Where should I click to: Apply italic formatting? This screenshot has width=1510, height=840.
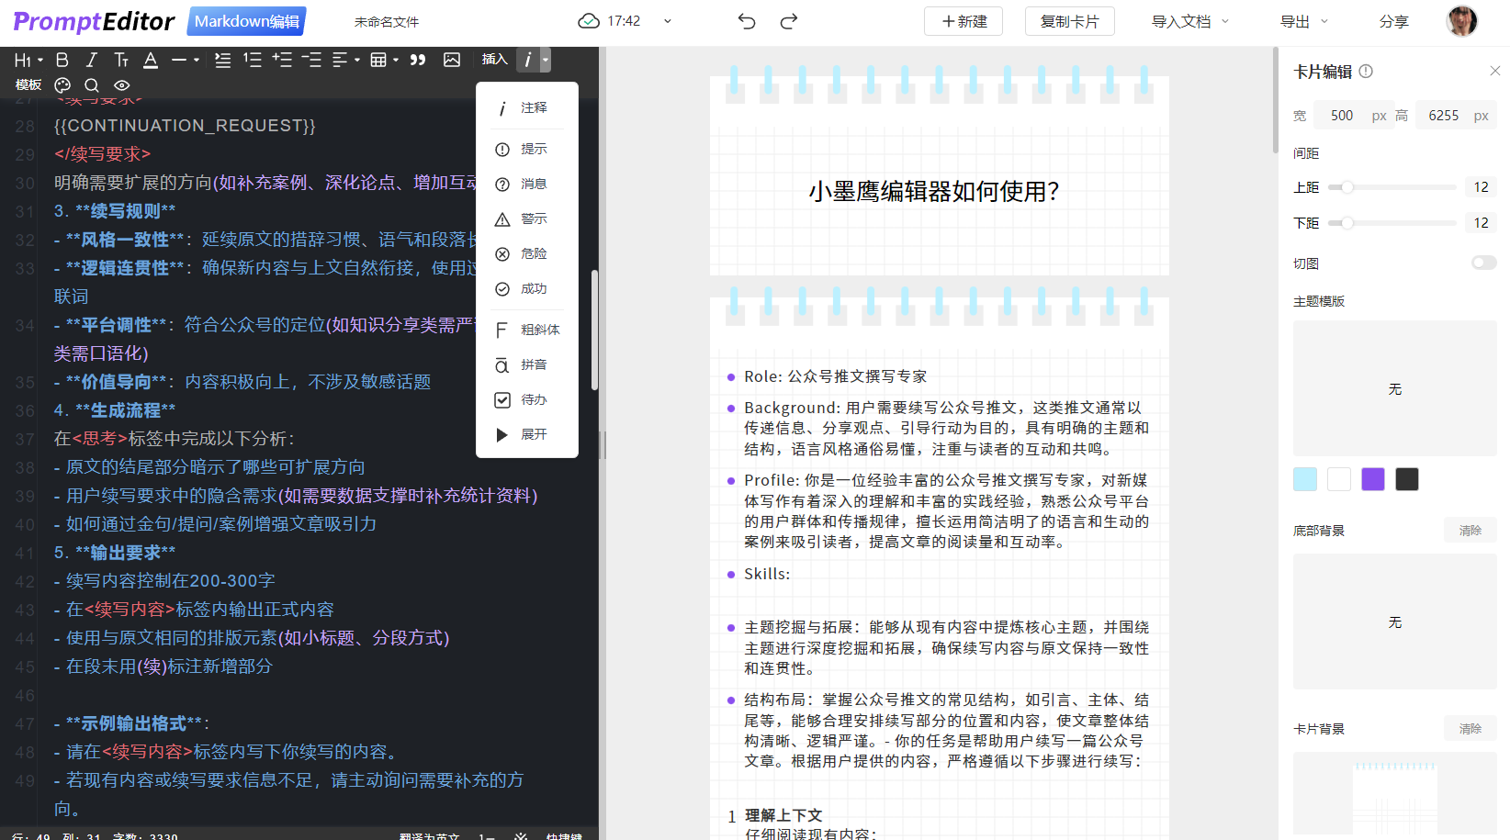coord(91,60)
